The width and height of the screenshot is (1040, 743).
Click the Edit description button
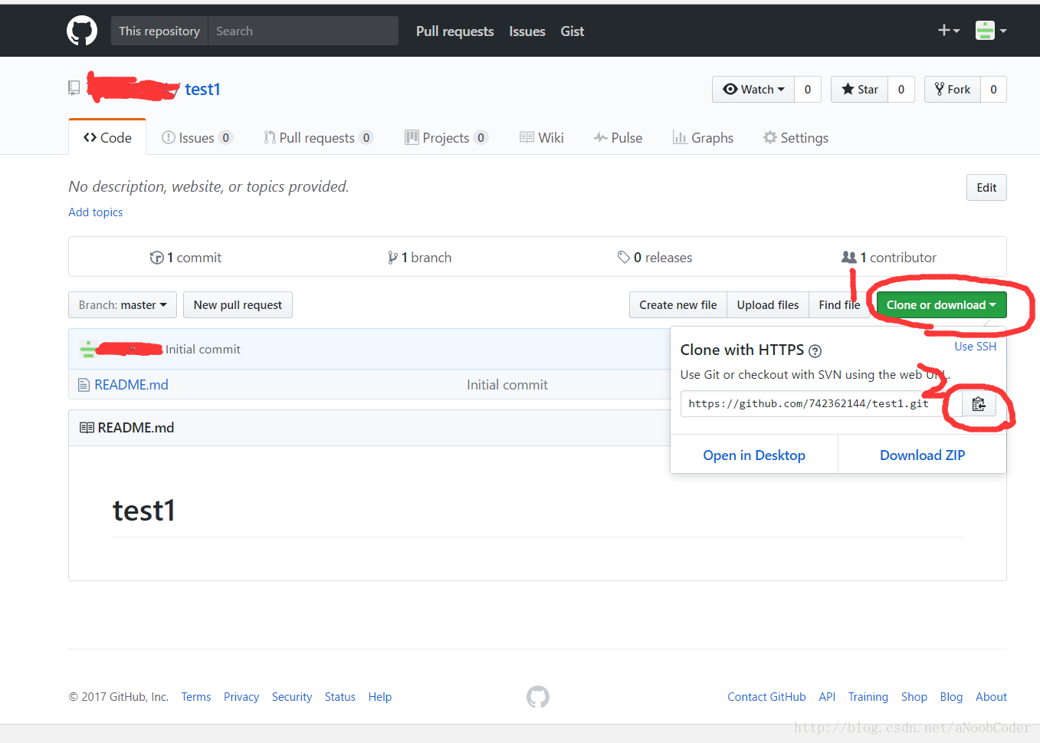tap(986, 187)
